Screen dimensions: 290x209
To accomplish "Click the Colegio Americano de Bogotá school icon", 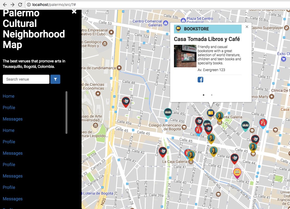I will (x=184, y=127).
